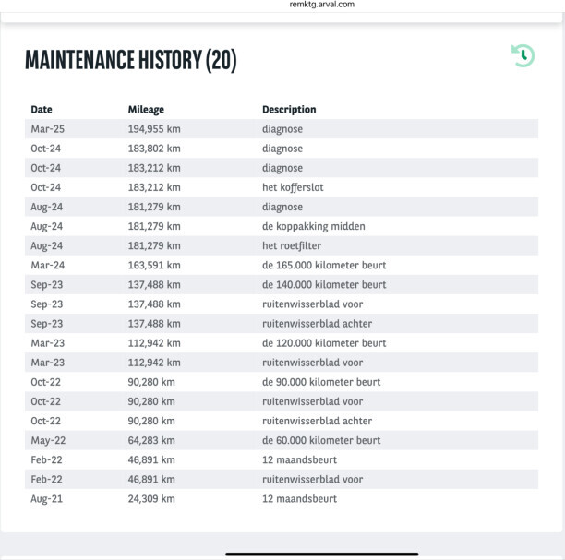
Task: Select the 140.000 kilometer beurt entry
Action: pos(323,284)
